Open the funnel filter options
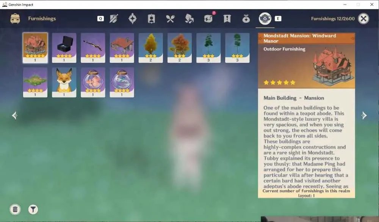The width and height of the screenshot is (379, 222). [33, 209]
